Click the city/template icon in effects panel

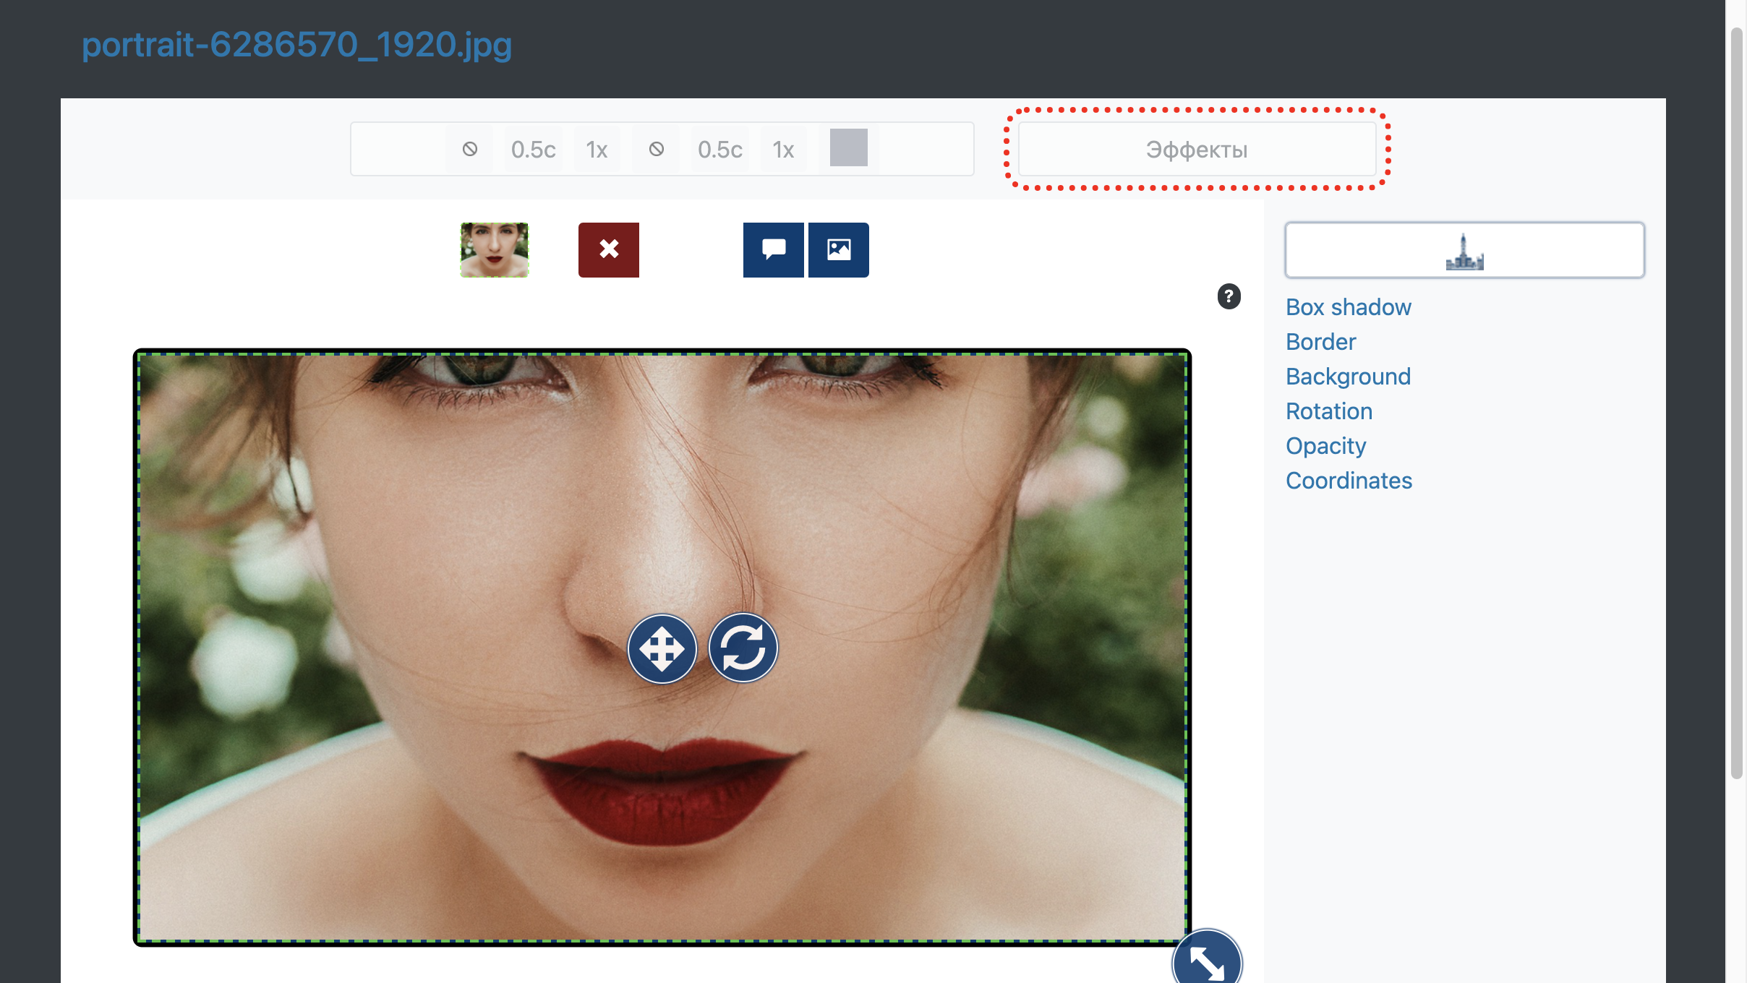pos(1464,249)
